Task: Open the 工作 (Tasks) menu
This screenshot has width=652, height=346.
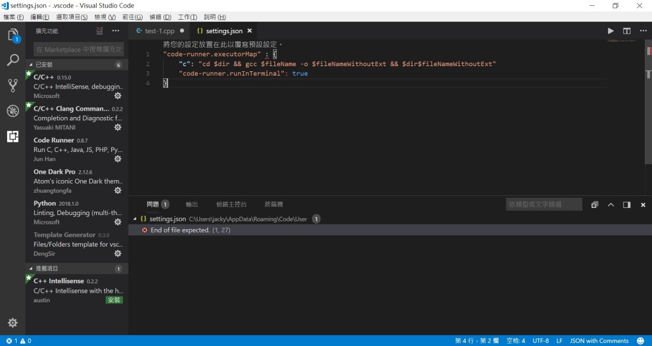Action: point(188,17)
